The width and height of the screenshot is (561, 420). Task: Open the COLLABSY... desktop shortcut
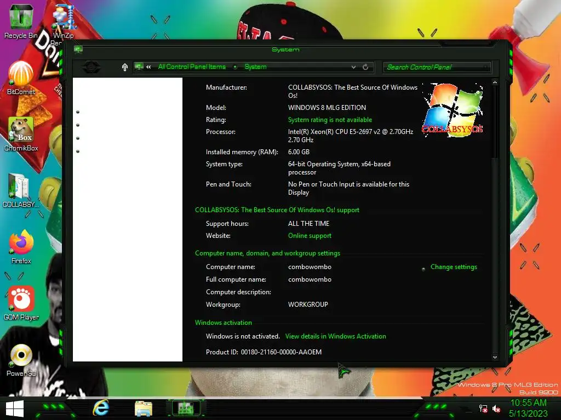point(21,191)
